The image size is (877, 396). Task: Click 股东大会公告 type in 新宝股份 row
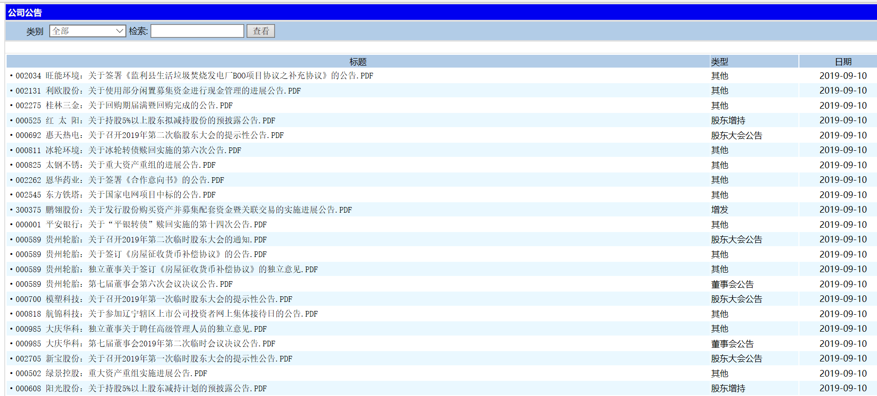coord(736,359)
